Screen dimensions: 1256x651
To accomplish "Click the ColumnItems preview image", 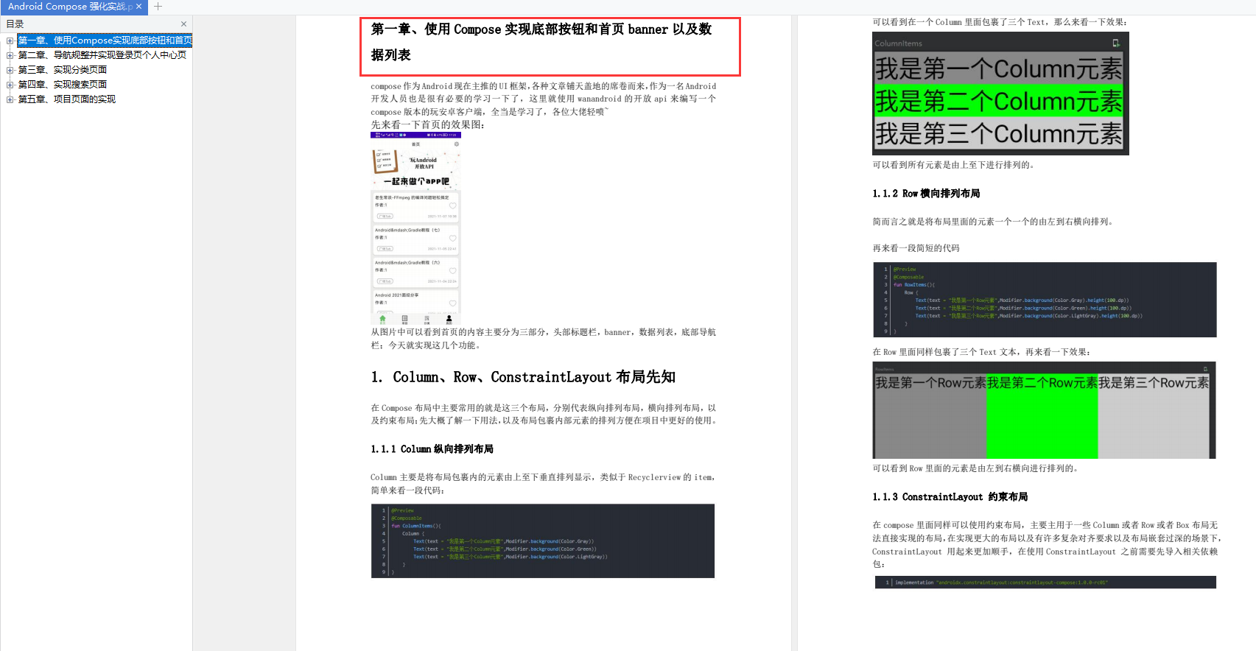I will click(1000, 94).
